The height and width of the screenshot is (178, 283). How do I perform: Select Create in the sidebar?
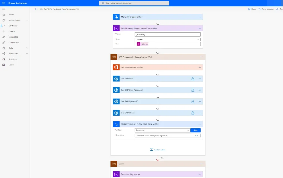12,31
